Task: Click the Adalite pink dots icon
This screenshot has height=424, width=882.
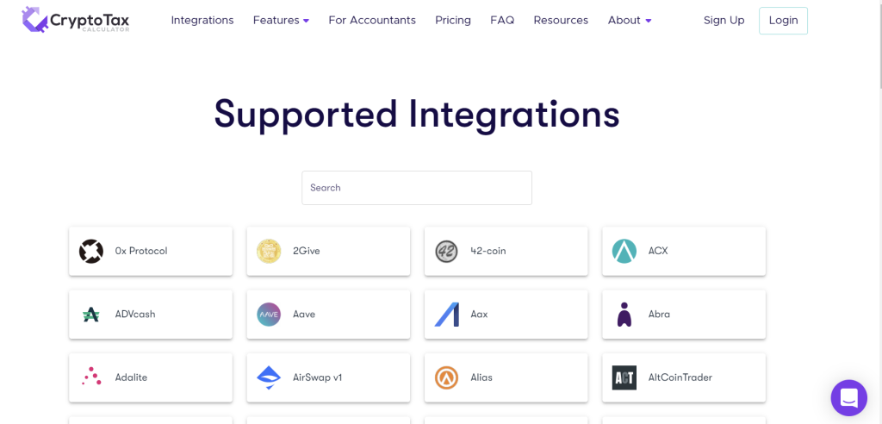Action: (x=91, y=376)
